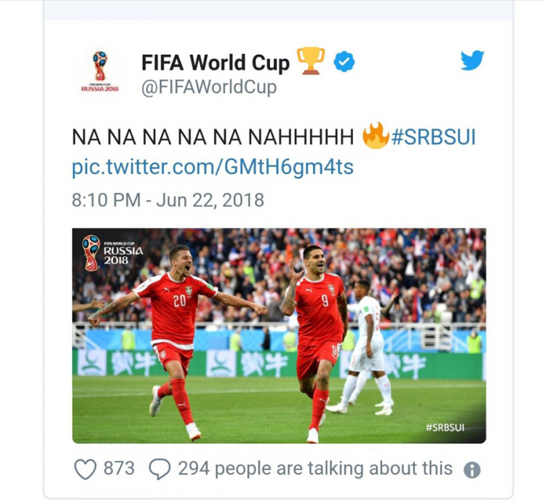
Task: Click the fire emoji in tweet text
Action: pos(376,136)
